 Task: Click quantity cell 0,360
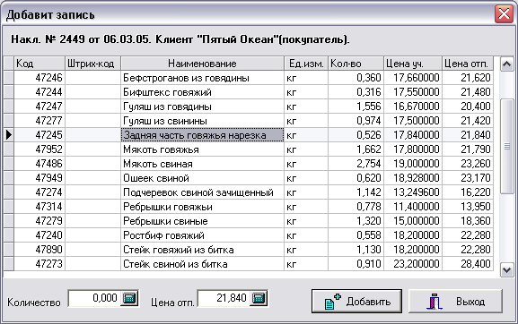click(356, 78)
